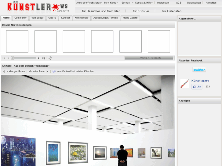Open Kontakt & Hilfe dropdown menu
Viewport: 222px width, 166px height.
pos(144,3)
